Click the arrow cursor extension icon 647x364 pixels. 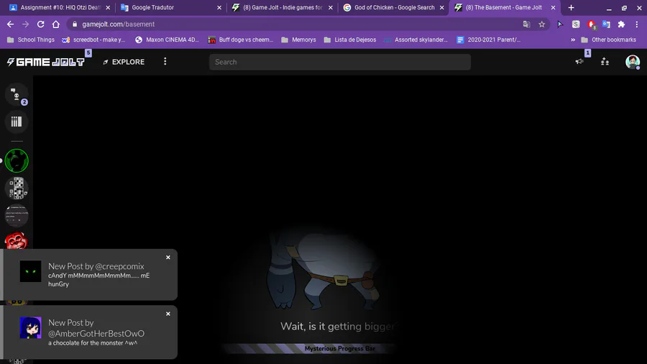560,24
